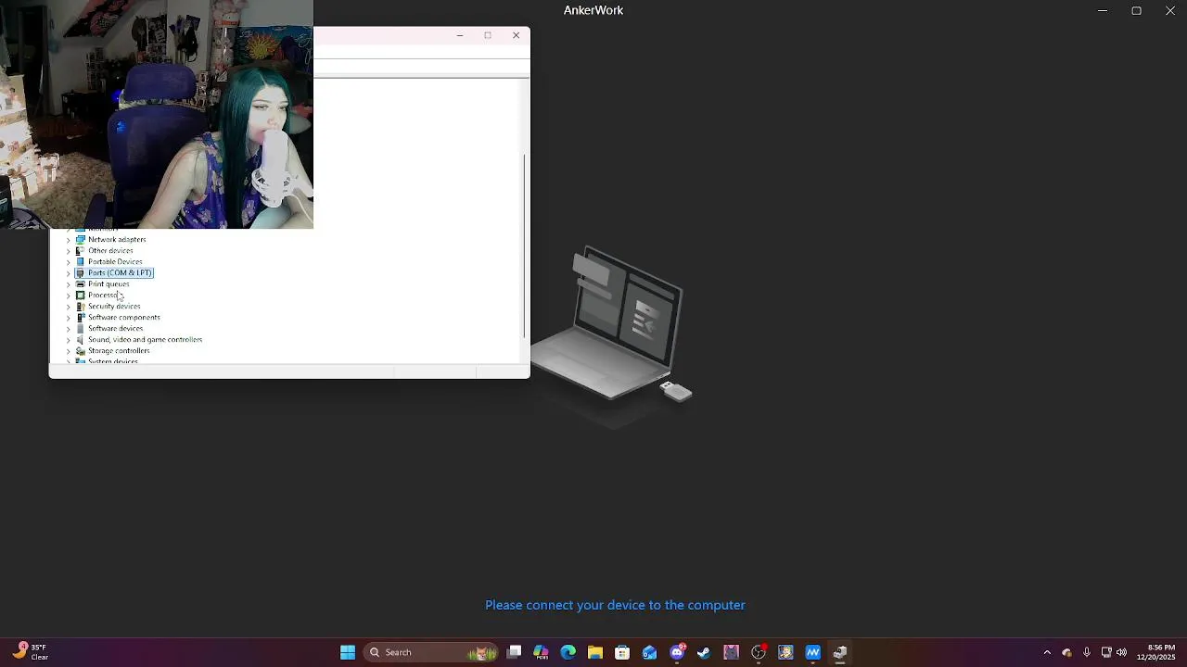Expand the Portable Devices node arrow
This screenshot has height=667, width=1187.
[68, 262]
